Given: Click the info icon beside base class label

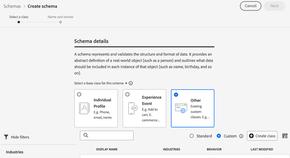Looking at the screenshot, I should pos(131,83).
